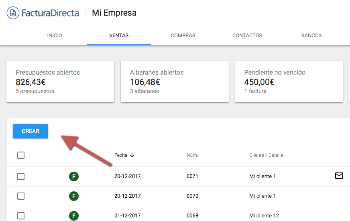
Task: Click green F badge for invoice 0068
Action: [73, 216]
